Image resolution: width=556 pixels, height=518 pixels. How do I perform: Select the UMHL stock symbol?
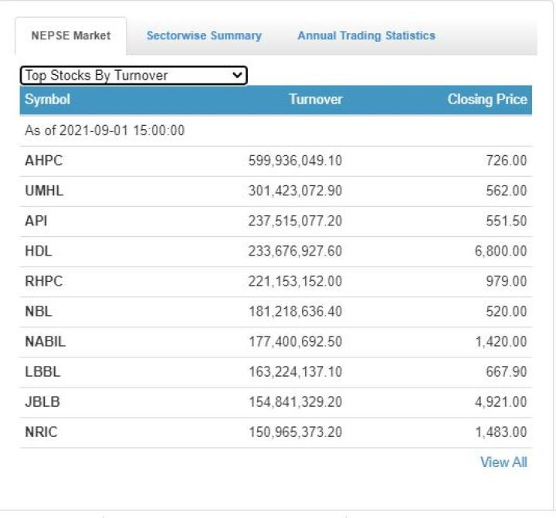tap(44, 191)
